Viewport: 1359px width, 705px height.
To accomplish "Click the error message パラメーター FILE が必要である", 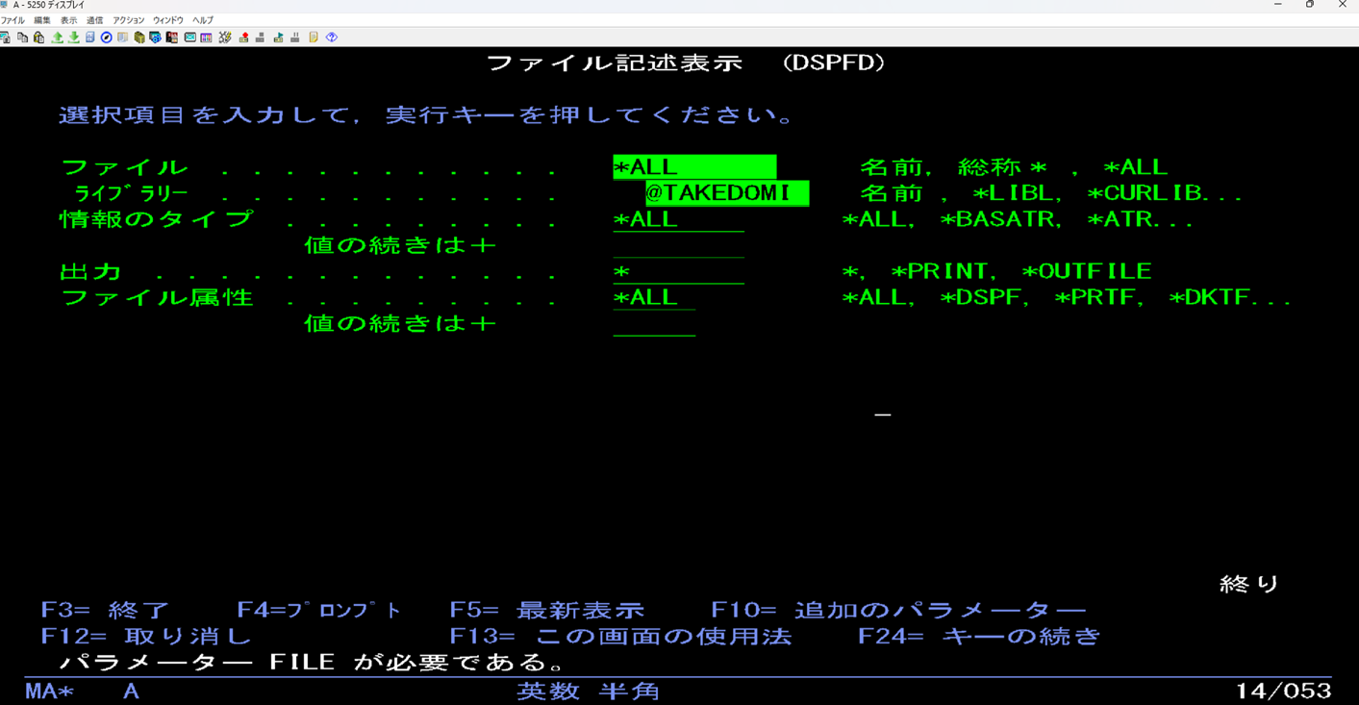I will point(313,663).
